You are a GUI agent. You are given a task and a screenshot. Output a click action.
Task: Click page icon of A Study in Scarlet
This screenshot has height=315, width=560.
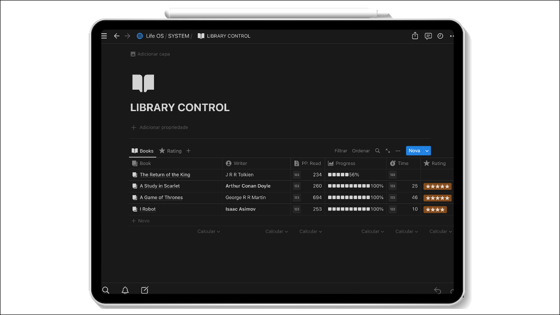[x=135, y=186]
